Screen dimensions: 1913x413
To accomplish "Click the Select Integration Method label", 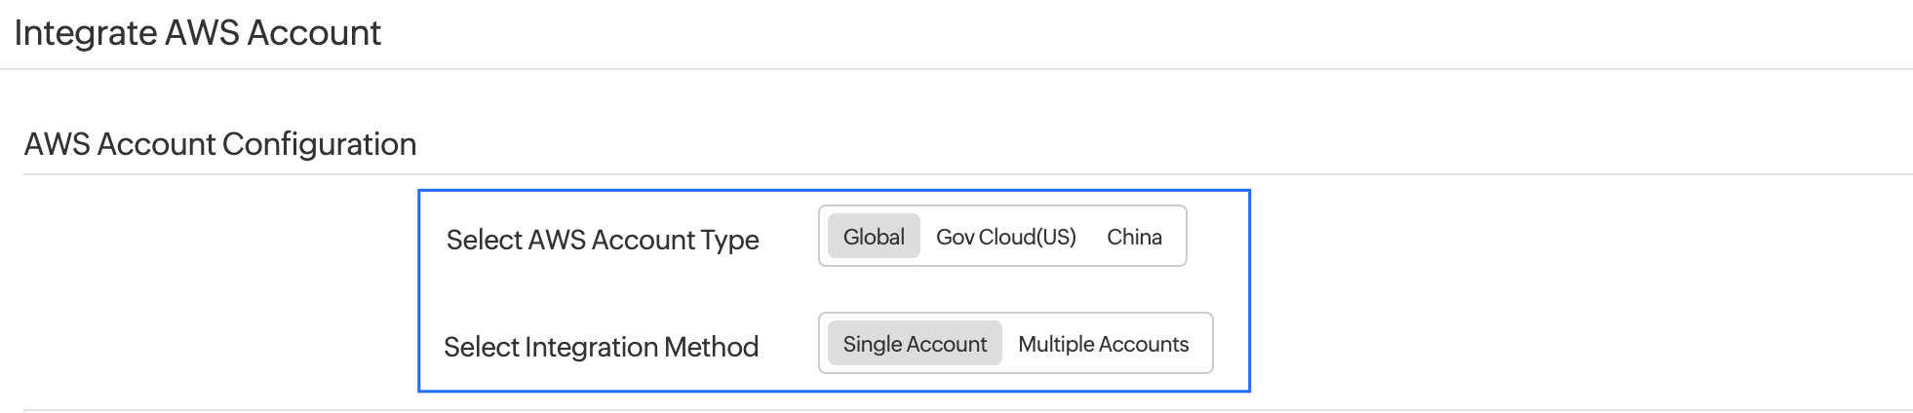I will tap(601, 347).
